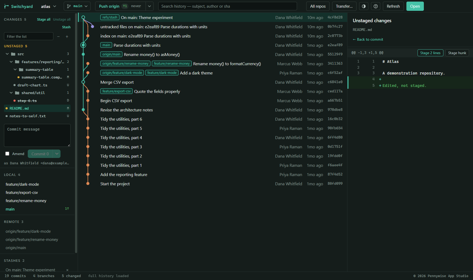
Task: Click Stage all link
Action: tap(44, 19)
